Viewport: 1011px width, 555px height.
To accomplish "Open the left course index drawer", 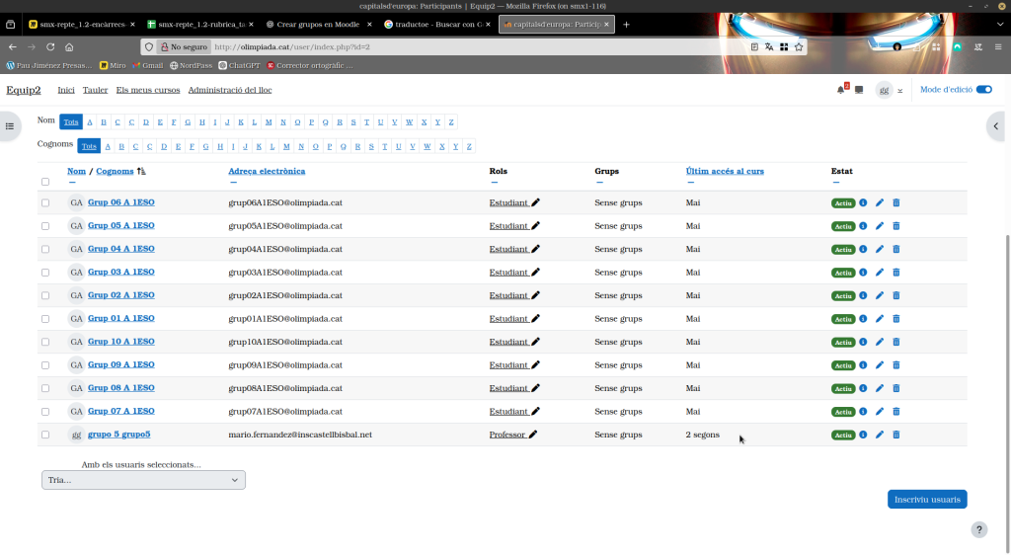I will pyautogui.click(x=11, y=125).
